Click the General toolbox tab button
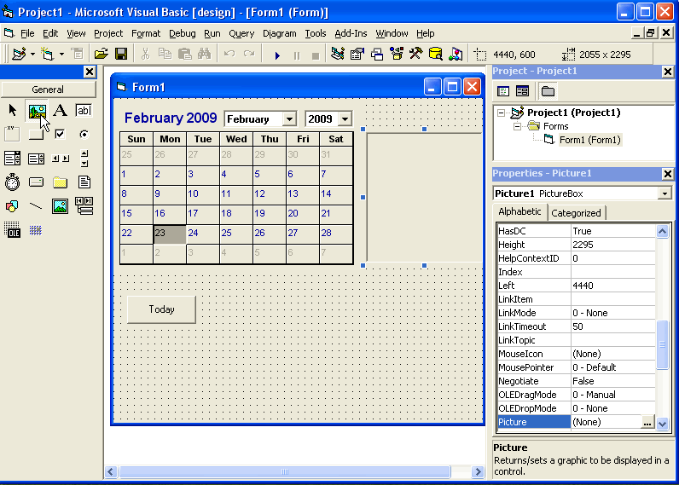679x485 pixels. [48, 89]
